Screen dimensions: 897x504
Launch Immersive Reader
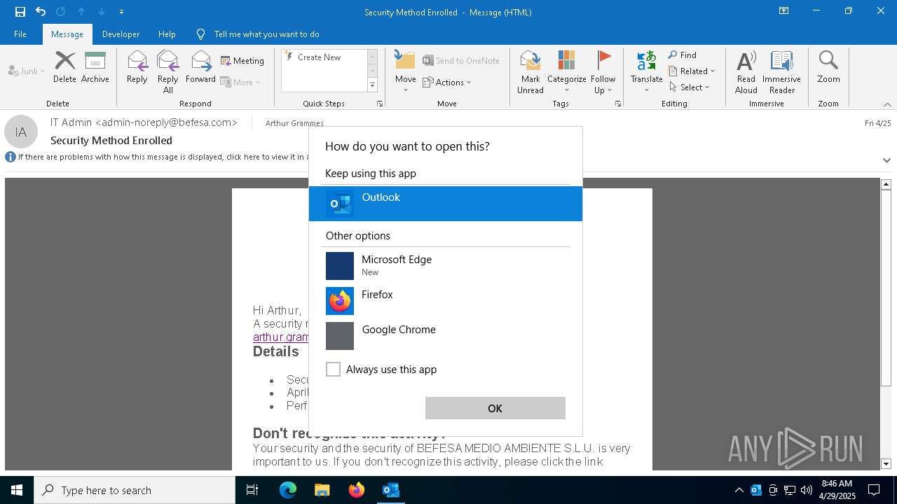[x=781, y=72]
